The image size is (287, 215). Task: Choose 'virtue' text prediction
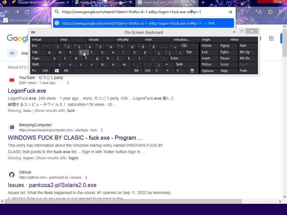click(243, 39)
